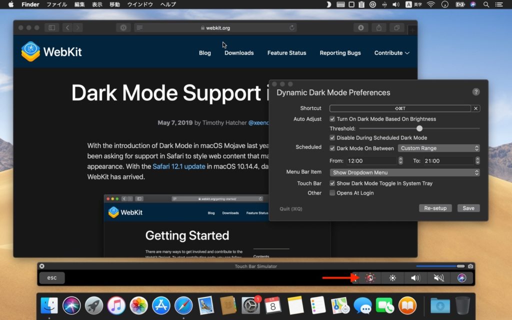Tap the brightness icon in Touch Bar
The image size is (512, 320).
coord(393,278)
